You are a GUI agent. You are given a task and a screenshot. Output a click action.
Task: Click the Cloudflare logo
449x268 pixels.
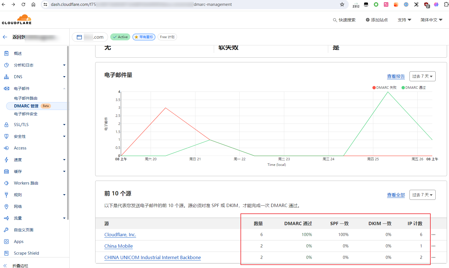click(x=17, y=19)
